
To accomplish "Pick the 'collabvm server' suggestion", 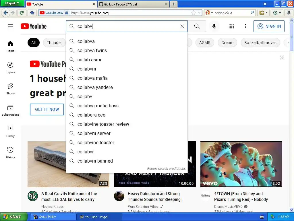I will 127,133.
